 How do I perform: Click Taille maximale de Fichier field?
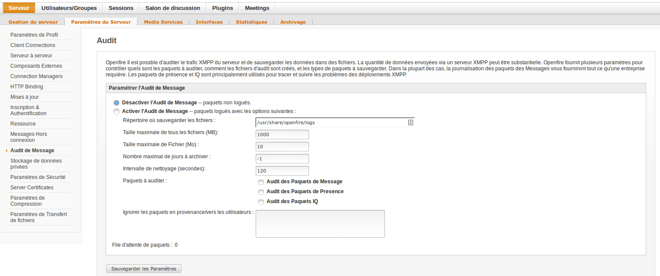click(282, 147)
